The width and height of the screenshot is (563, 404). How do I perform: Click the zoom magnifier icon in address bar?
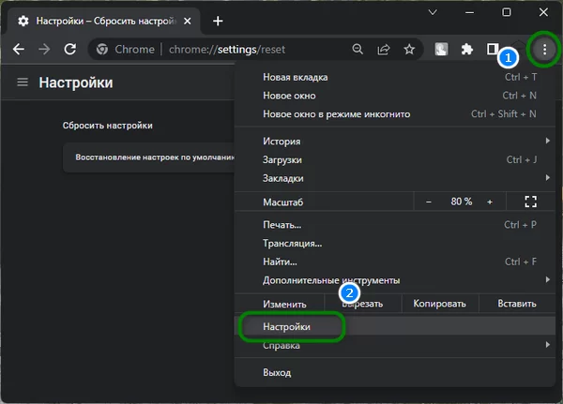pyautogui.click(x=358, y=49)
